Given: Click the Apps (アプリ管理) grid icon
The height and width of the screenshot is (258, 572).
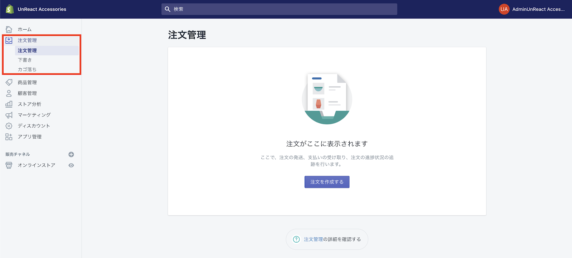Looking at the screenshot, I should (9, 137).
